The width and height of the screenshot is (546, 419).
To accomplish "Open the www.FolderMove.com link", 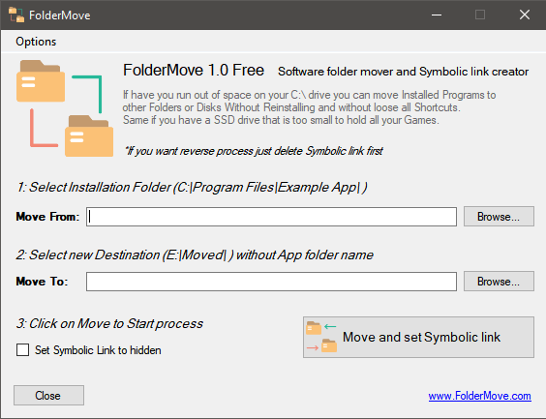I will click(479, 396).
